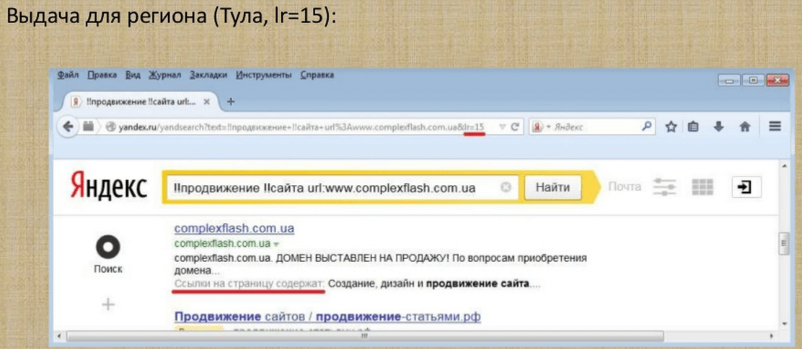
Task: Bookmark this page with the star icon
Action: tap(671, 127)
